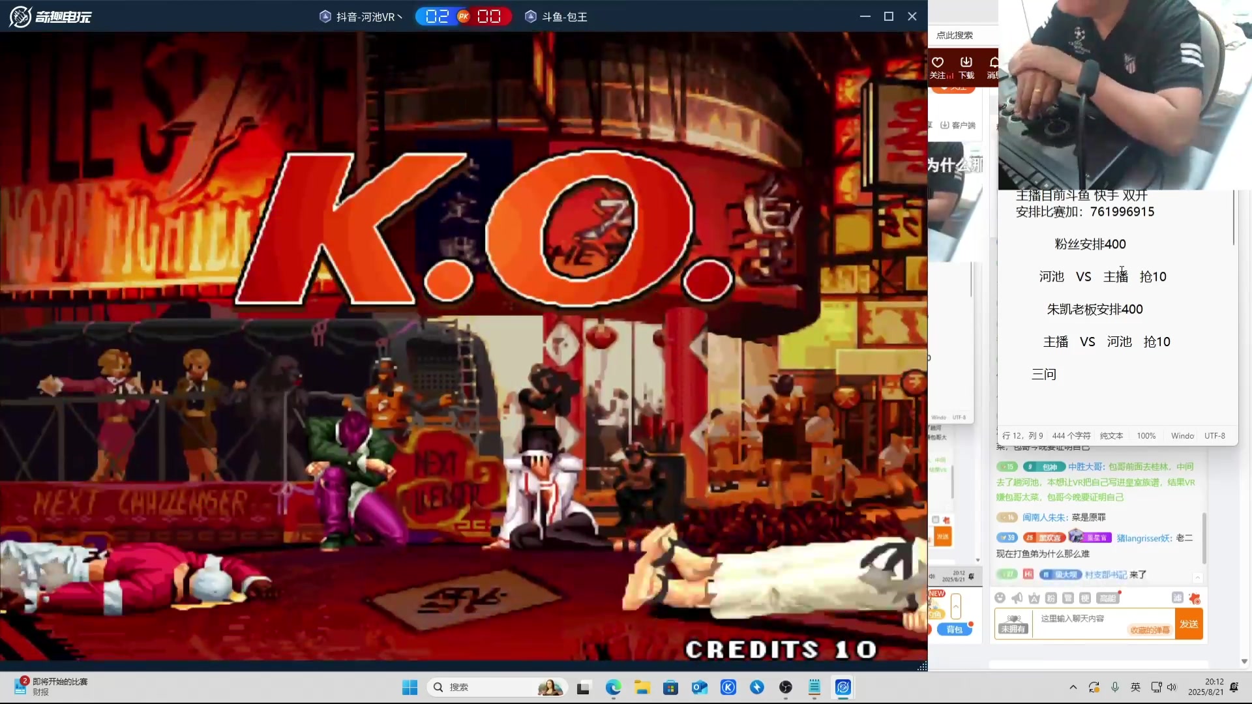Screen dimensions: 1252x704
Task: Open the clock showing 20:12
Action: 1206,687
